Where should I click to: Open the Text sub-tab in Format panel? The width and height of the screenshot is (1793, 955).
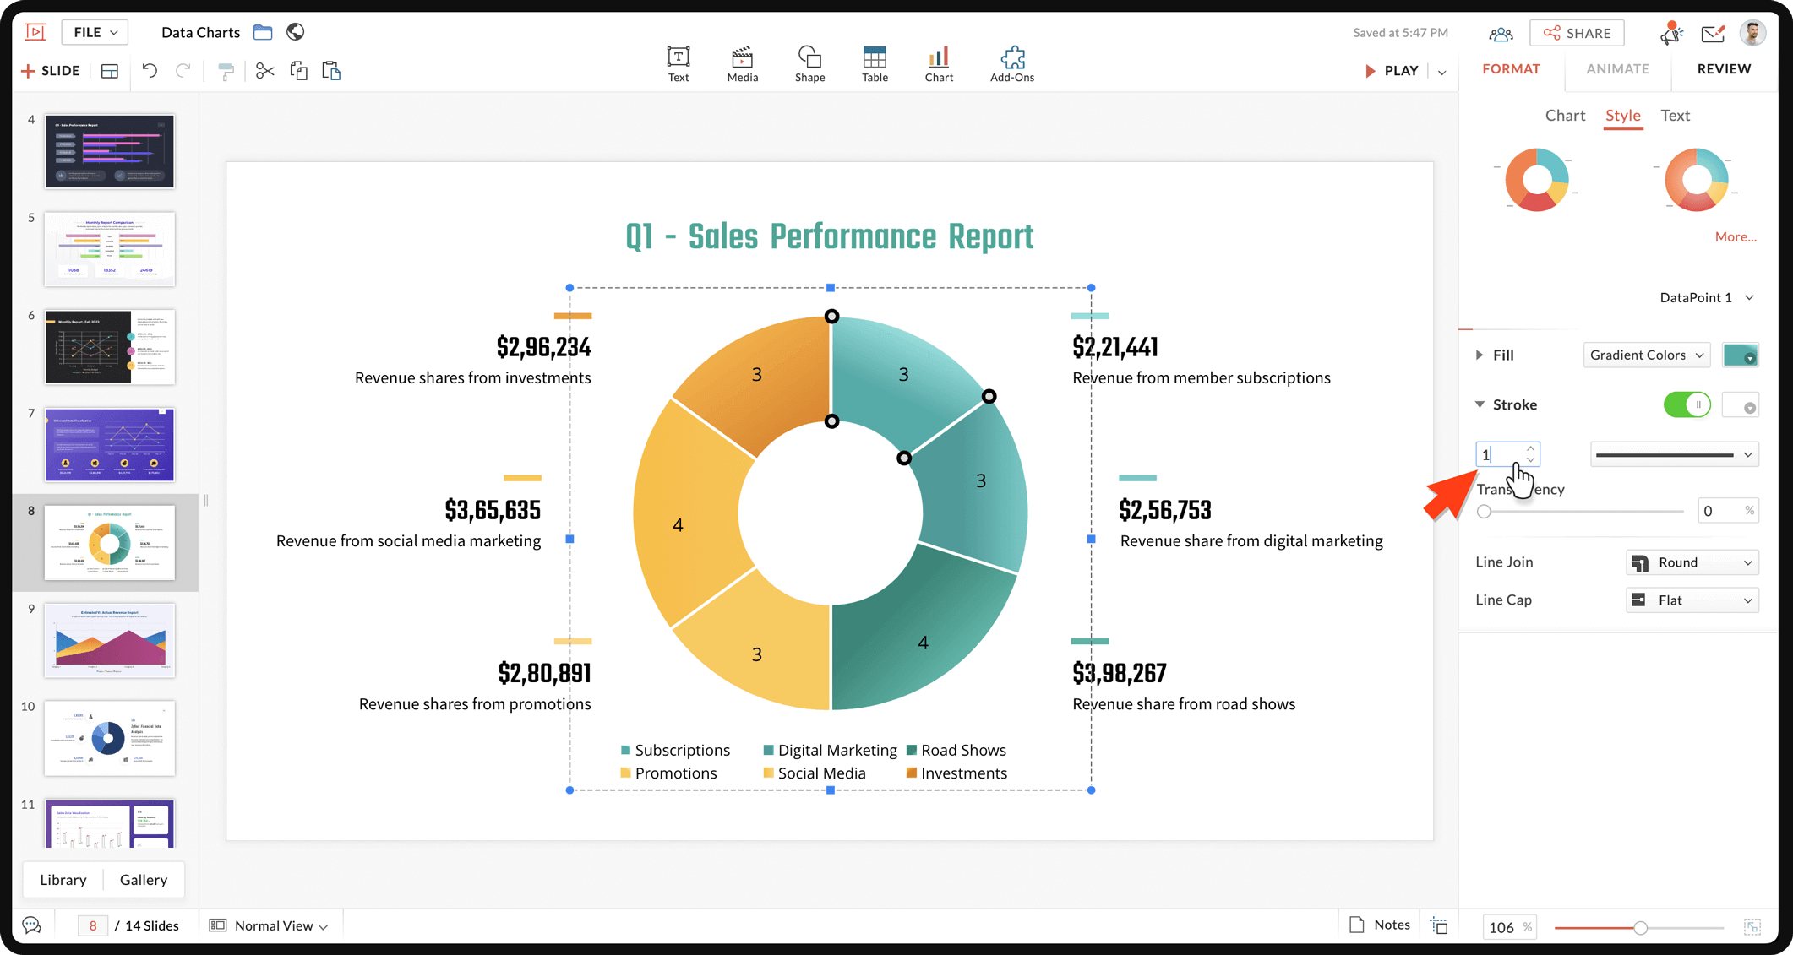tap(1674, 116)
